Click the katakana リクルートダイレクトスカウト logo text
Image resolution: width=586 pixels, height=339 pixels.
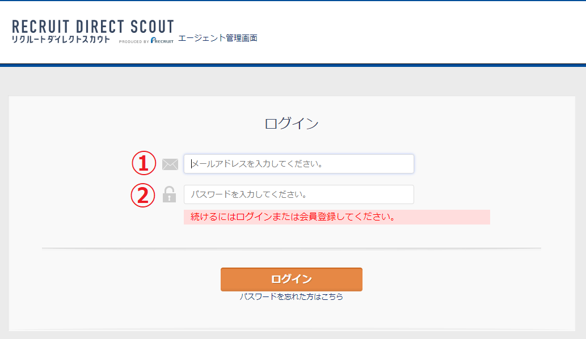[61, 40]
